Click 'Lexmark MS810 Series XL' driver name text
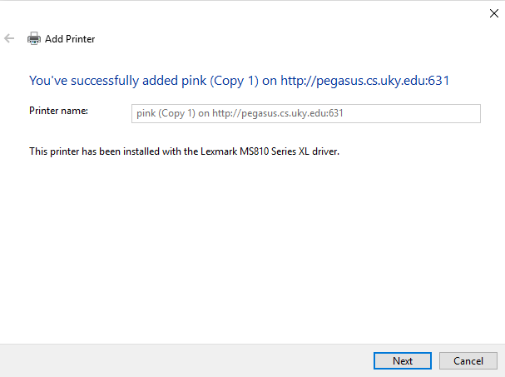The height and width of the screenshot is (377, 505). (255, 151)
